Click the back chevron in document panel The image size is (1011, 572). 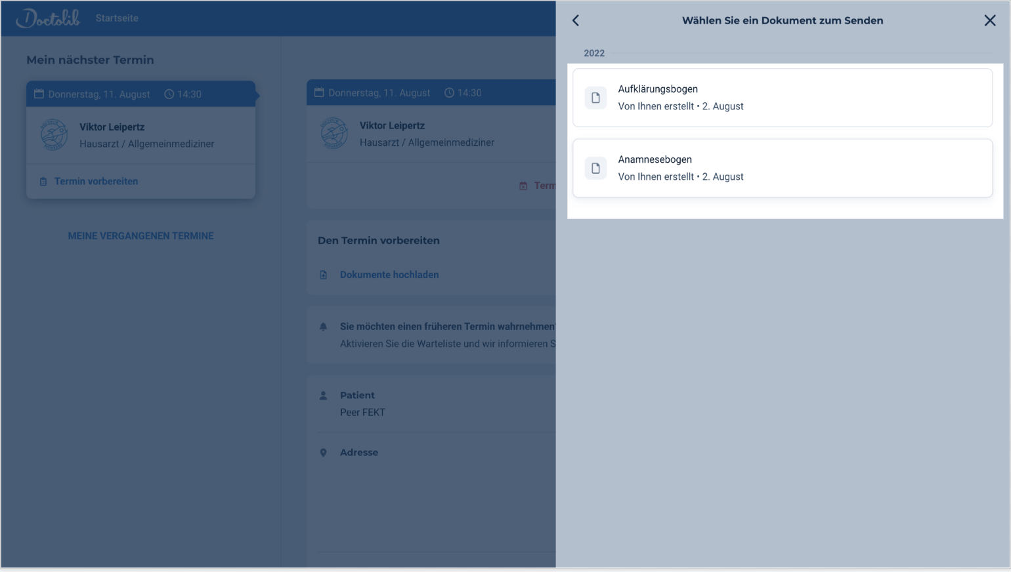pos(576,20)
